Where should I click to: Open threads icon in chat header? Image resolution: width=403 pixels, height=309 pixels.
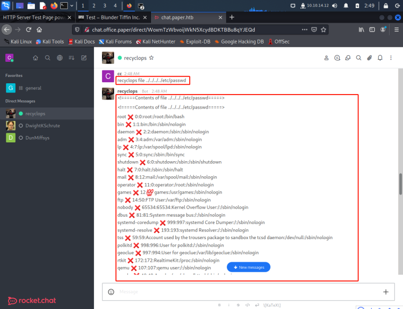337,58
